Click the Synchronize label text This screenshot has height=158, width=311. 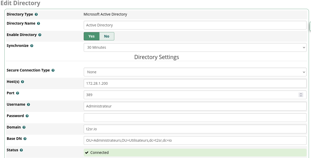click(18, 46)
